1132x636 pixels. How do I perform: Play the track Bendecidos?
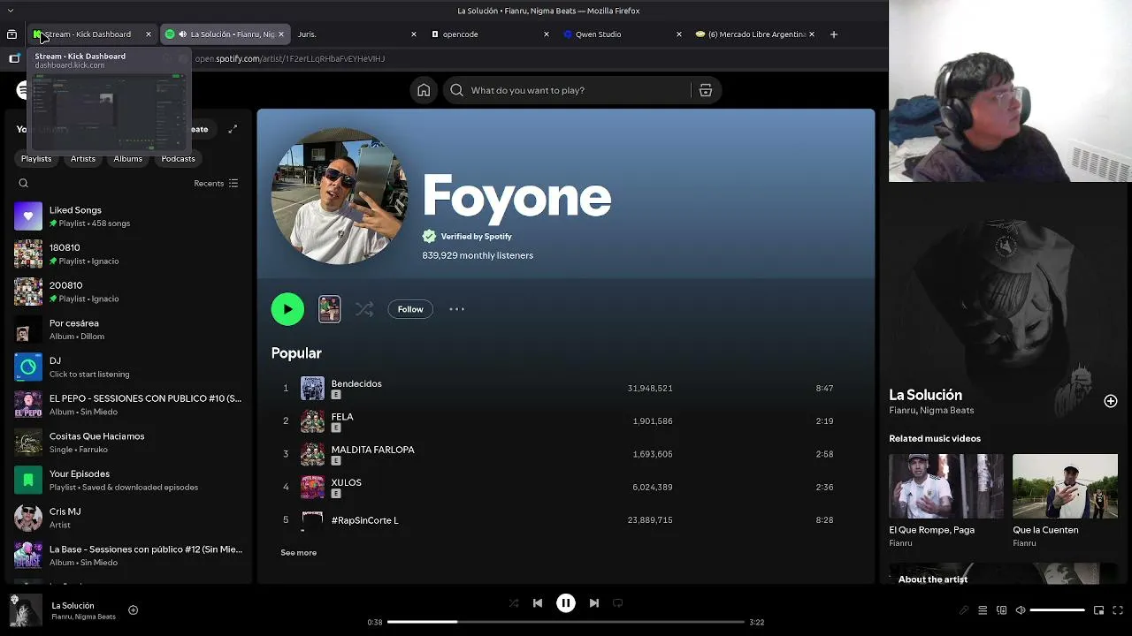[x=356, y=384]
